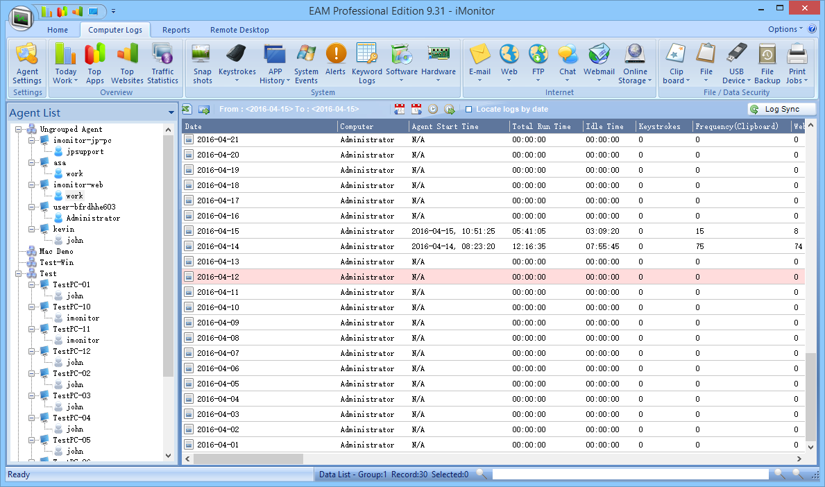Open the Agent List panel dropdown arrow
The width and height of the screenshot is (825, 487).
(x=171, y=113)
